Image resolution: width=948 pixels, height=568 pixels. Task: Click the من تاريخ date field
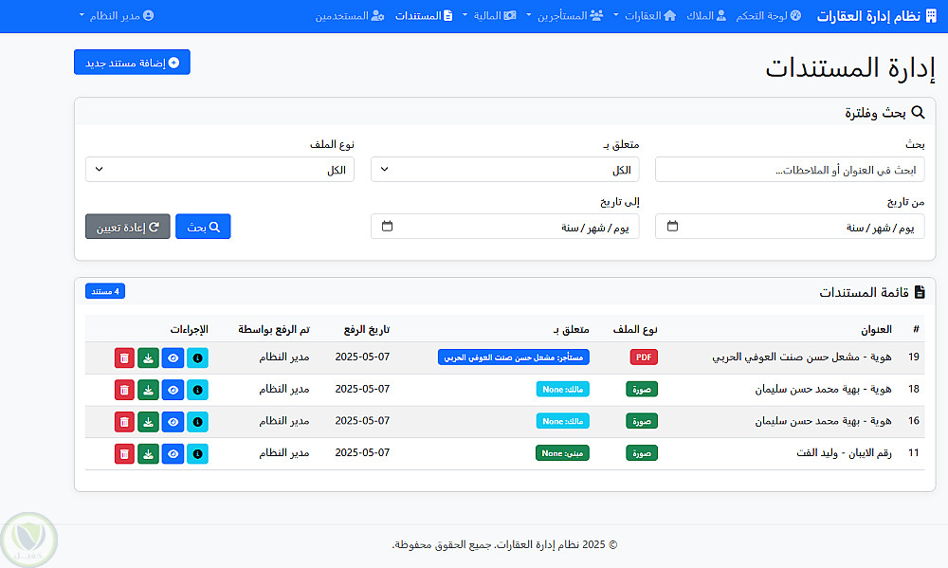coord(790,227)
